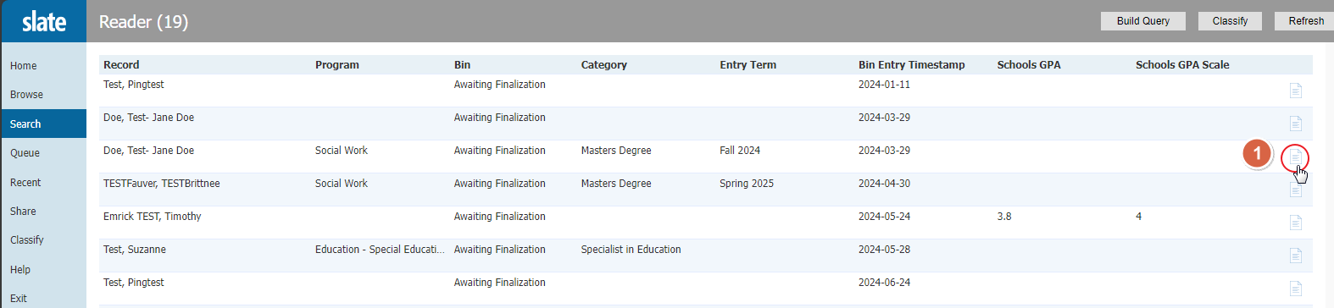Open document icon for Emrick TEST, Timothy row
Image resolution: width=1334 pixels, height=308 pixels.
1295,223
